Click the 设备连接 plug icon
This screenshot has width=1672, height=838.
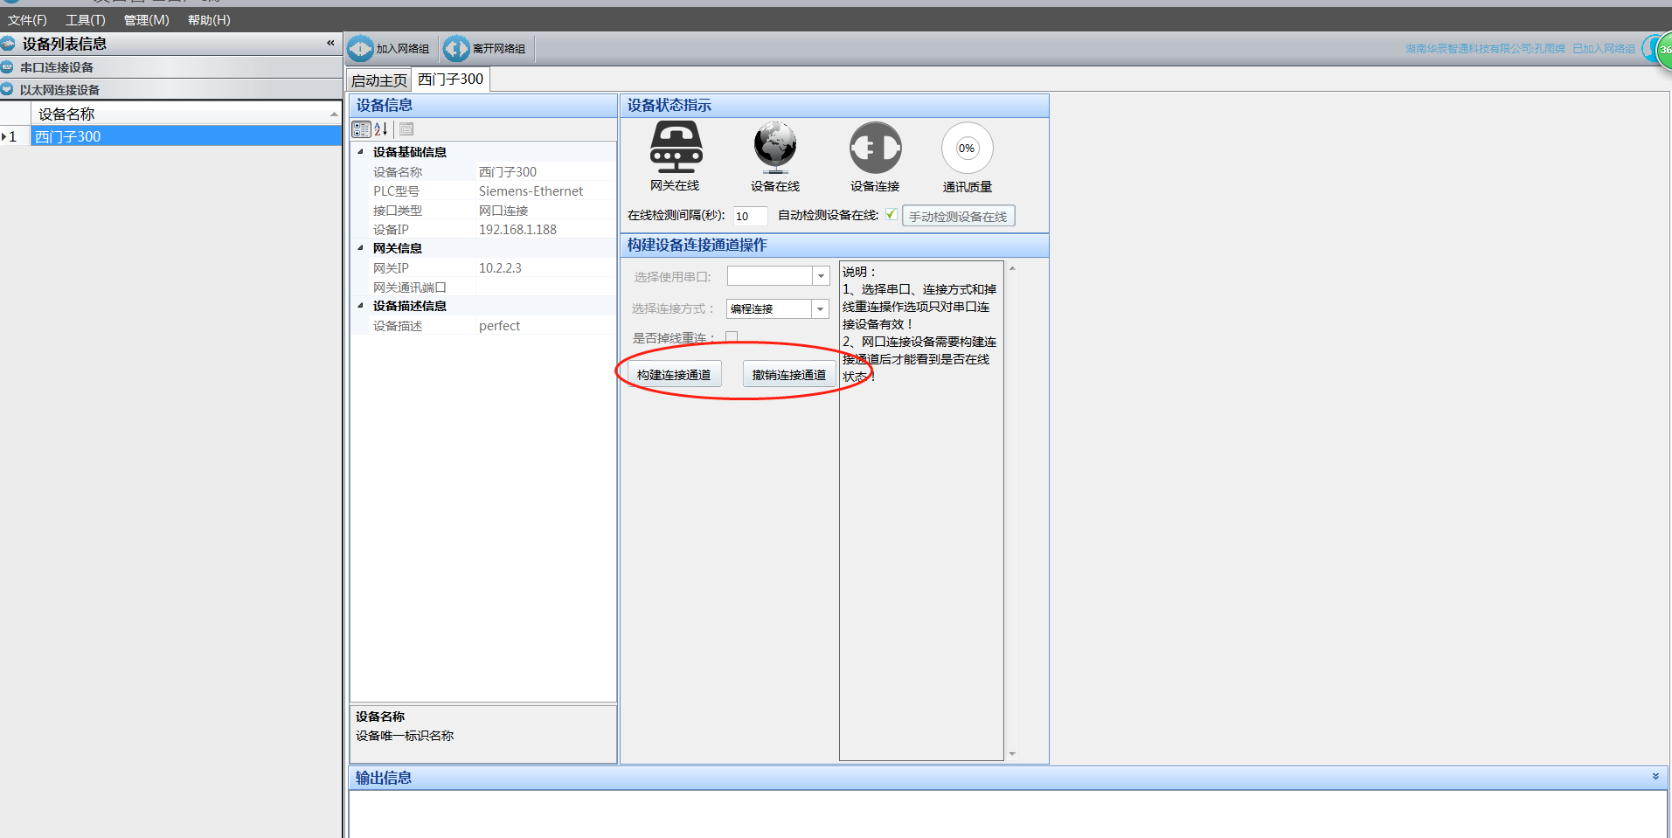(875, 148)
